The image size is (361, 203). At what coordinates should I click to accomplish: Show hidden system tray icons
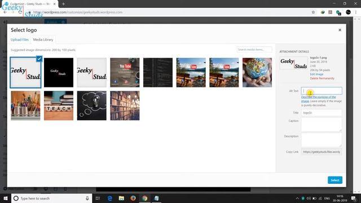point(297,198)
